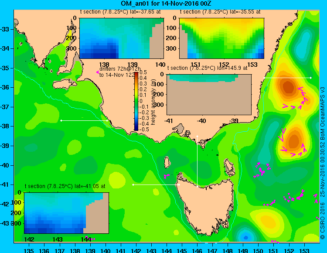This screenshot has height=253, width=327.
Task: Click the "0.3" tick on the color bar
Action: coord(143,84)
